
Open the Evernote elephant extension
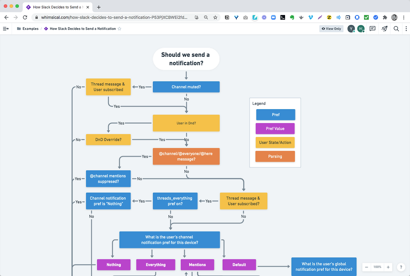[x=292, y=18]
